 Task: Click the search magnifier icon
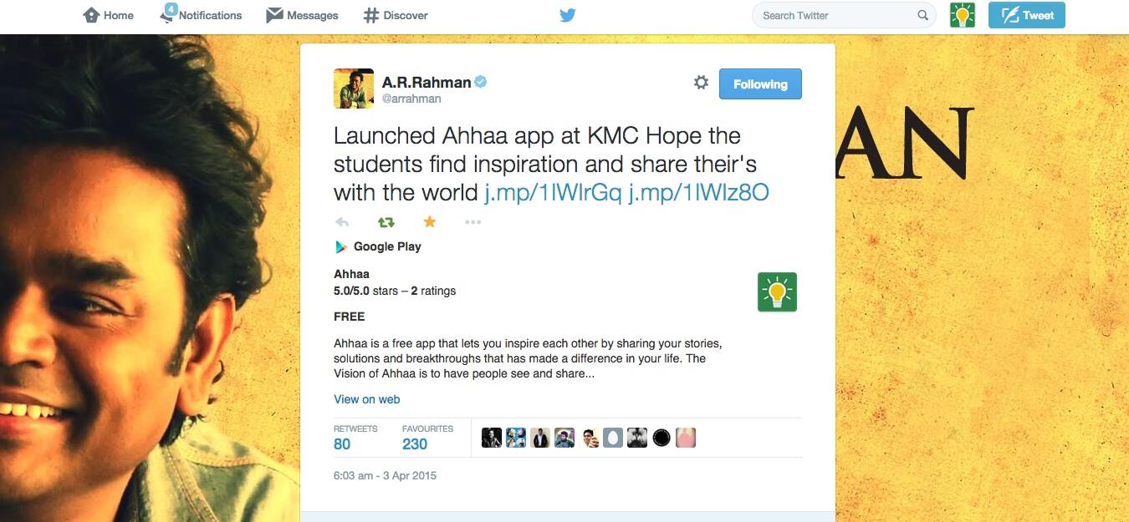click(x=922, y=15)
